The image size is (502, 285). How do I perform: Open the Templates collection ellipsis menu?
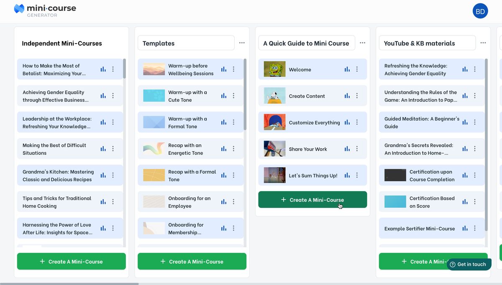click(x=242, y=43)
